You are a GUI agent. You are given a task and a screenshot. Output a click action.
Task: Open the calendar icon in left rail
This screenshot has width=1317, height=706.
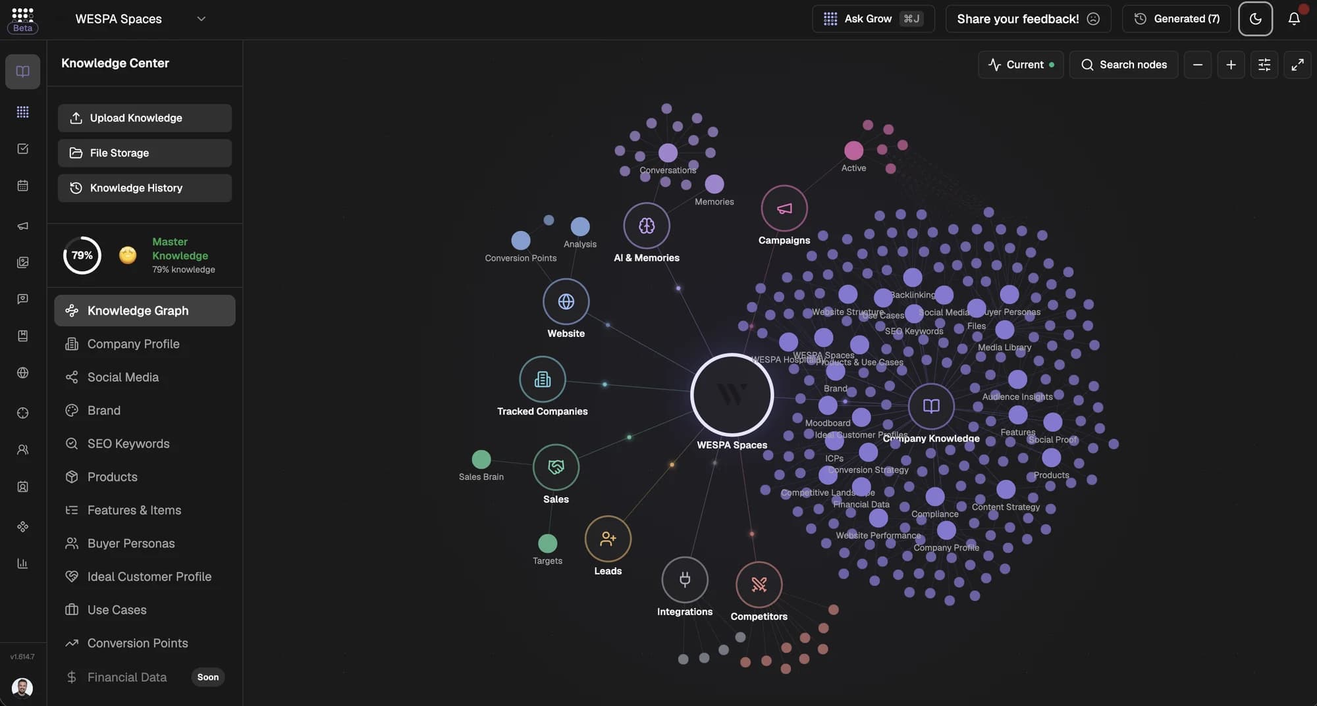click(x=23, y=186)
